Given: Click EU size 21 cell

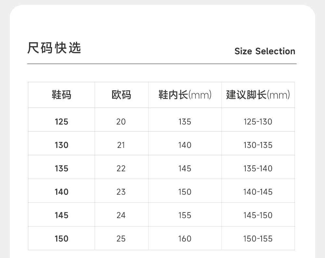Looking at the screenshot, I should point(121,145).
